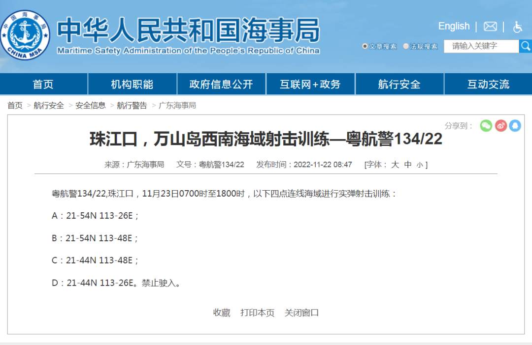Click the article title 粤航警134/22

tap(266, 139)
